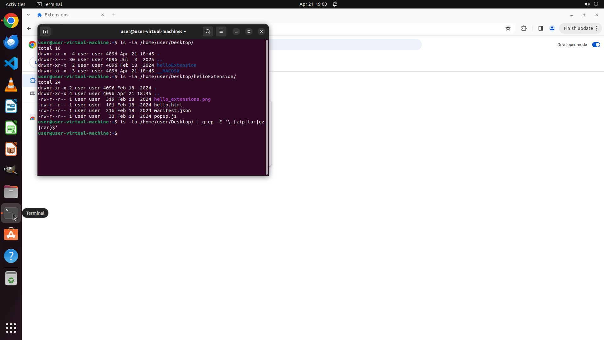This screenshot has height=340, width=604.
Task: Toggle Developer mode switch
Action: (596, 45)
